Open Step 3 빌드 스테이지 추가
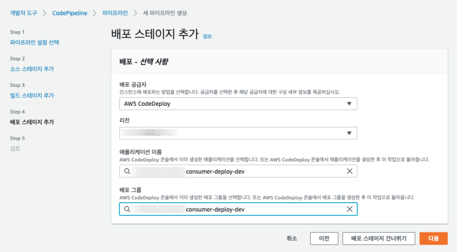The image size is (457, 252). click(x=32, y=95)
